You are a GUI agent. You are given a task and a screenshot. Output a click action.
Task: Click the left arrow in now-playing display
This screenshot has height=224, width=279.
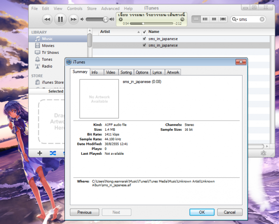pos(121,20)
